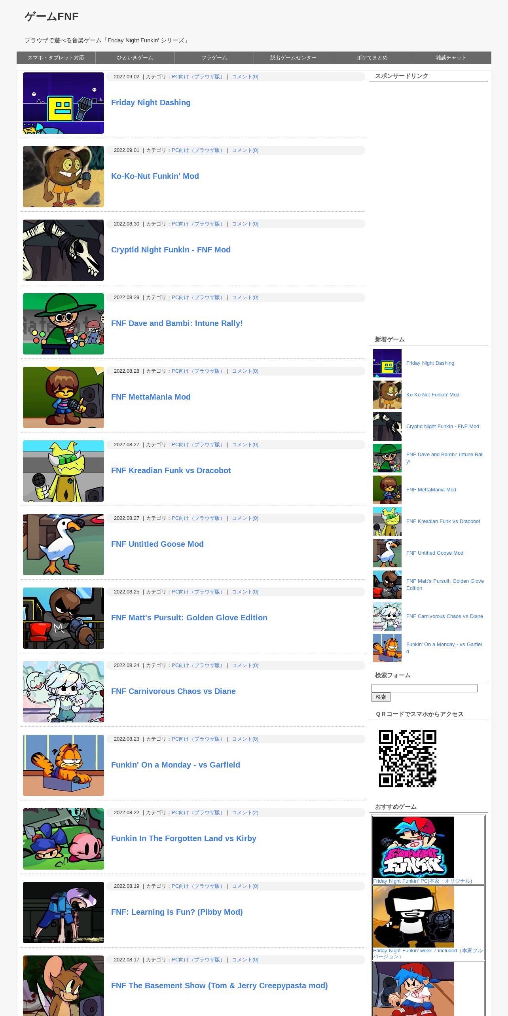Open sidebar Friday Night Dashing link

pyautogui.click(x=430, y=363)
